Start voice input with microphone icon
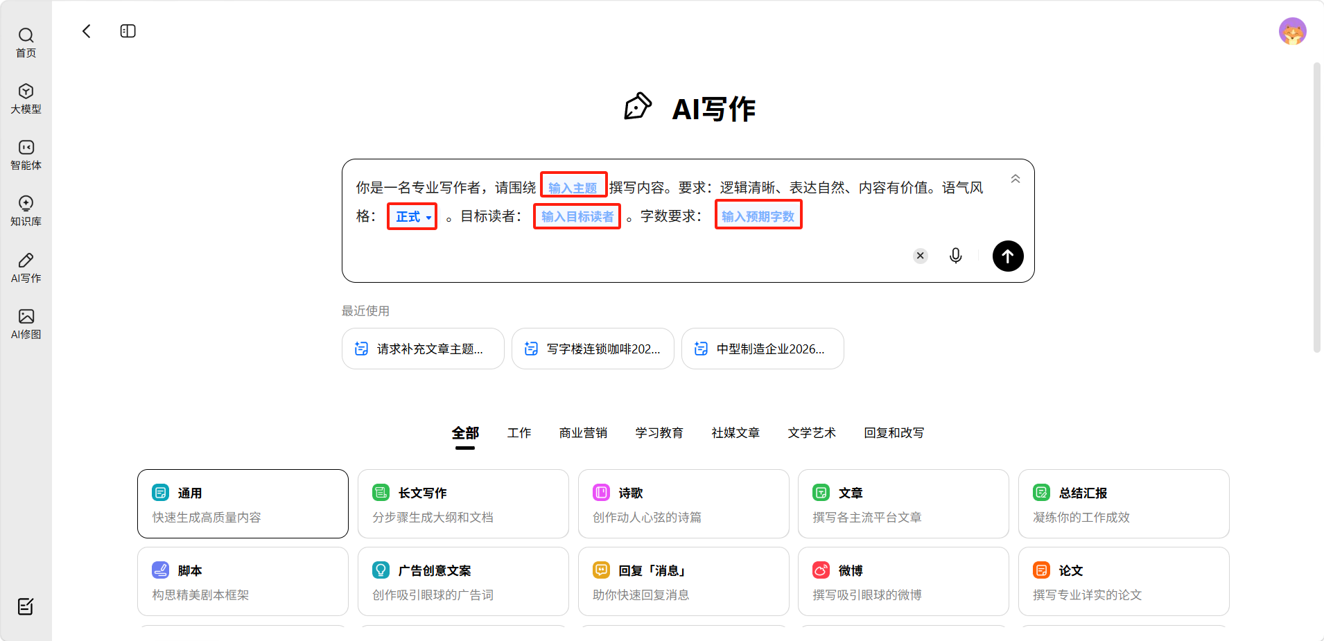Image resolution: width=1324 pixels, height=641 pixels. point(955,256)
